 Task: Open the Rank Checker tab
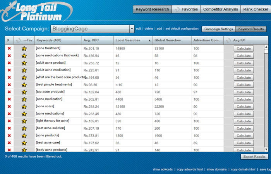(x=256, y=9)
